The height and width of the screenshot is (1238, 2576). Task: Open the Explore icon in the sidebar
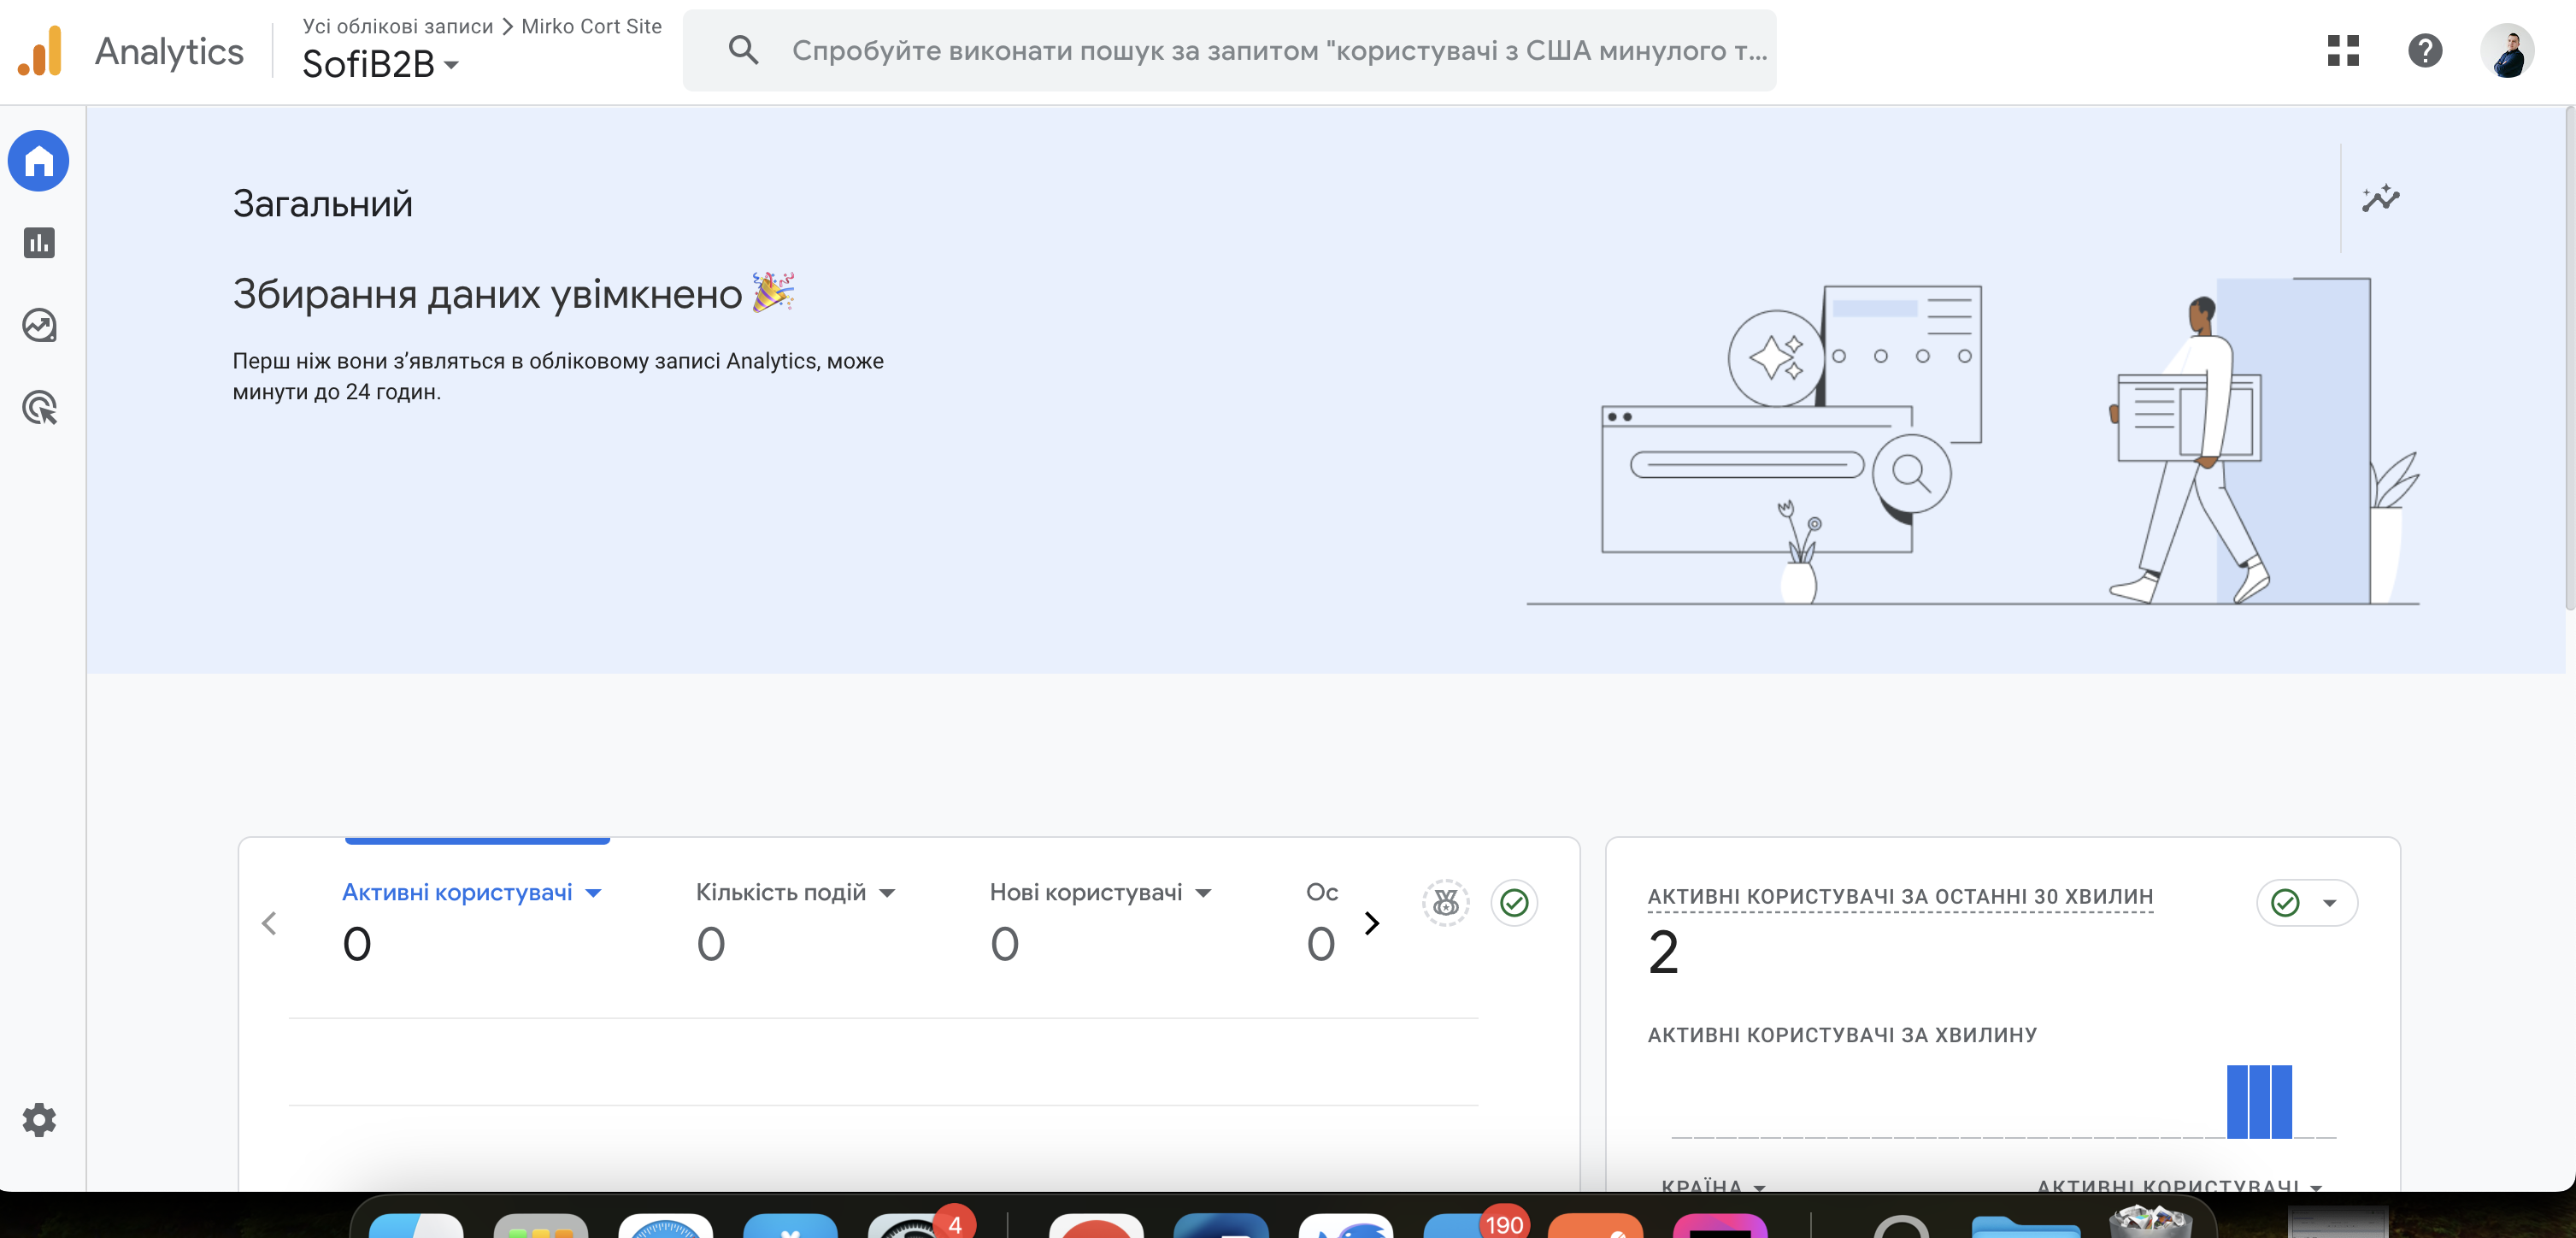tap(39, 325)
